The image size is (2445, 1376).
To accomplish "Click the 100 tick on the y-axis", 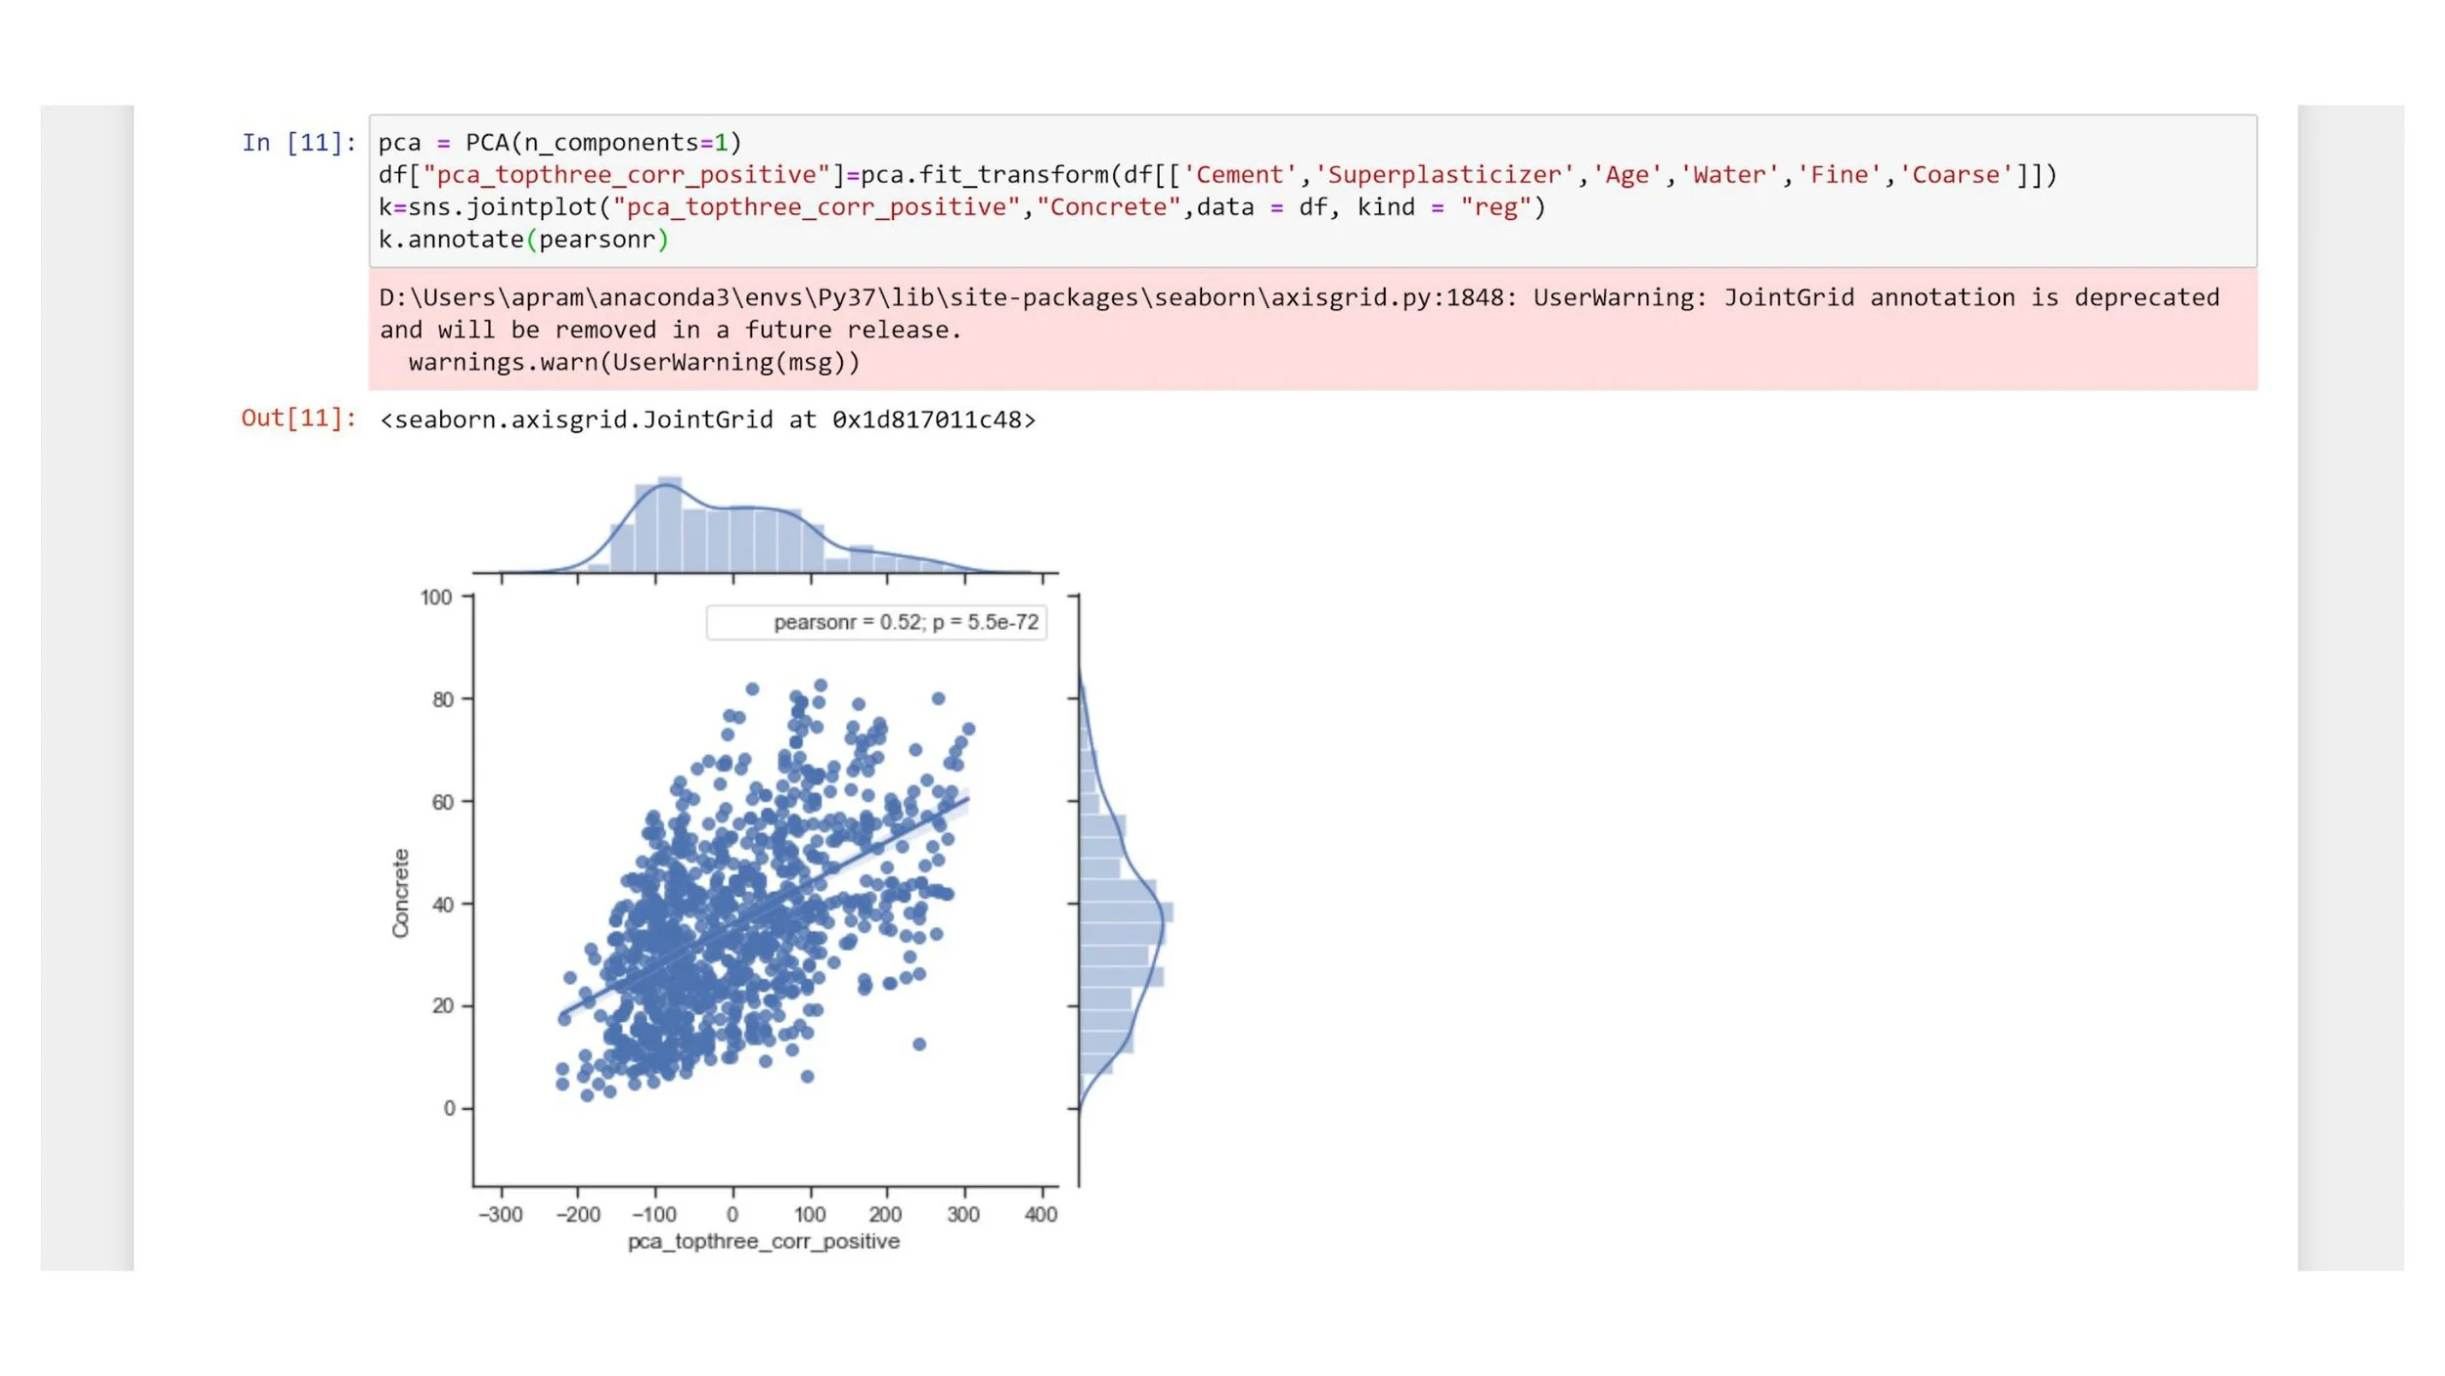I will coord(436,598).
